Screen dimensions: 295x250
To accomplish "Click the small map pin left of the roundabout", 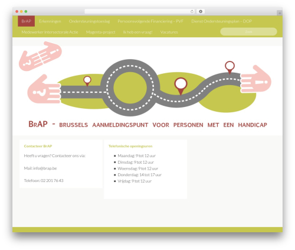I will tap(87, 81).
